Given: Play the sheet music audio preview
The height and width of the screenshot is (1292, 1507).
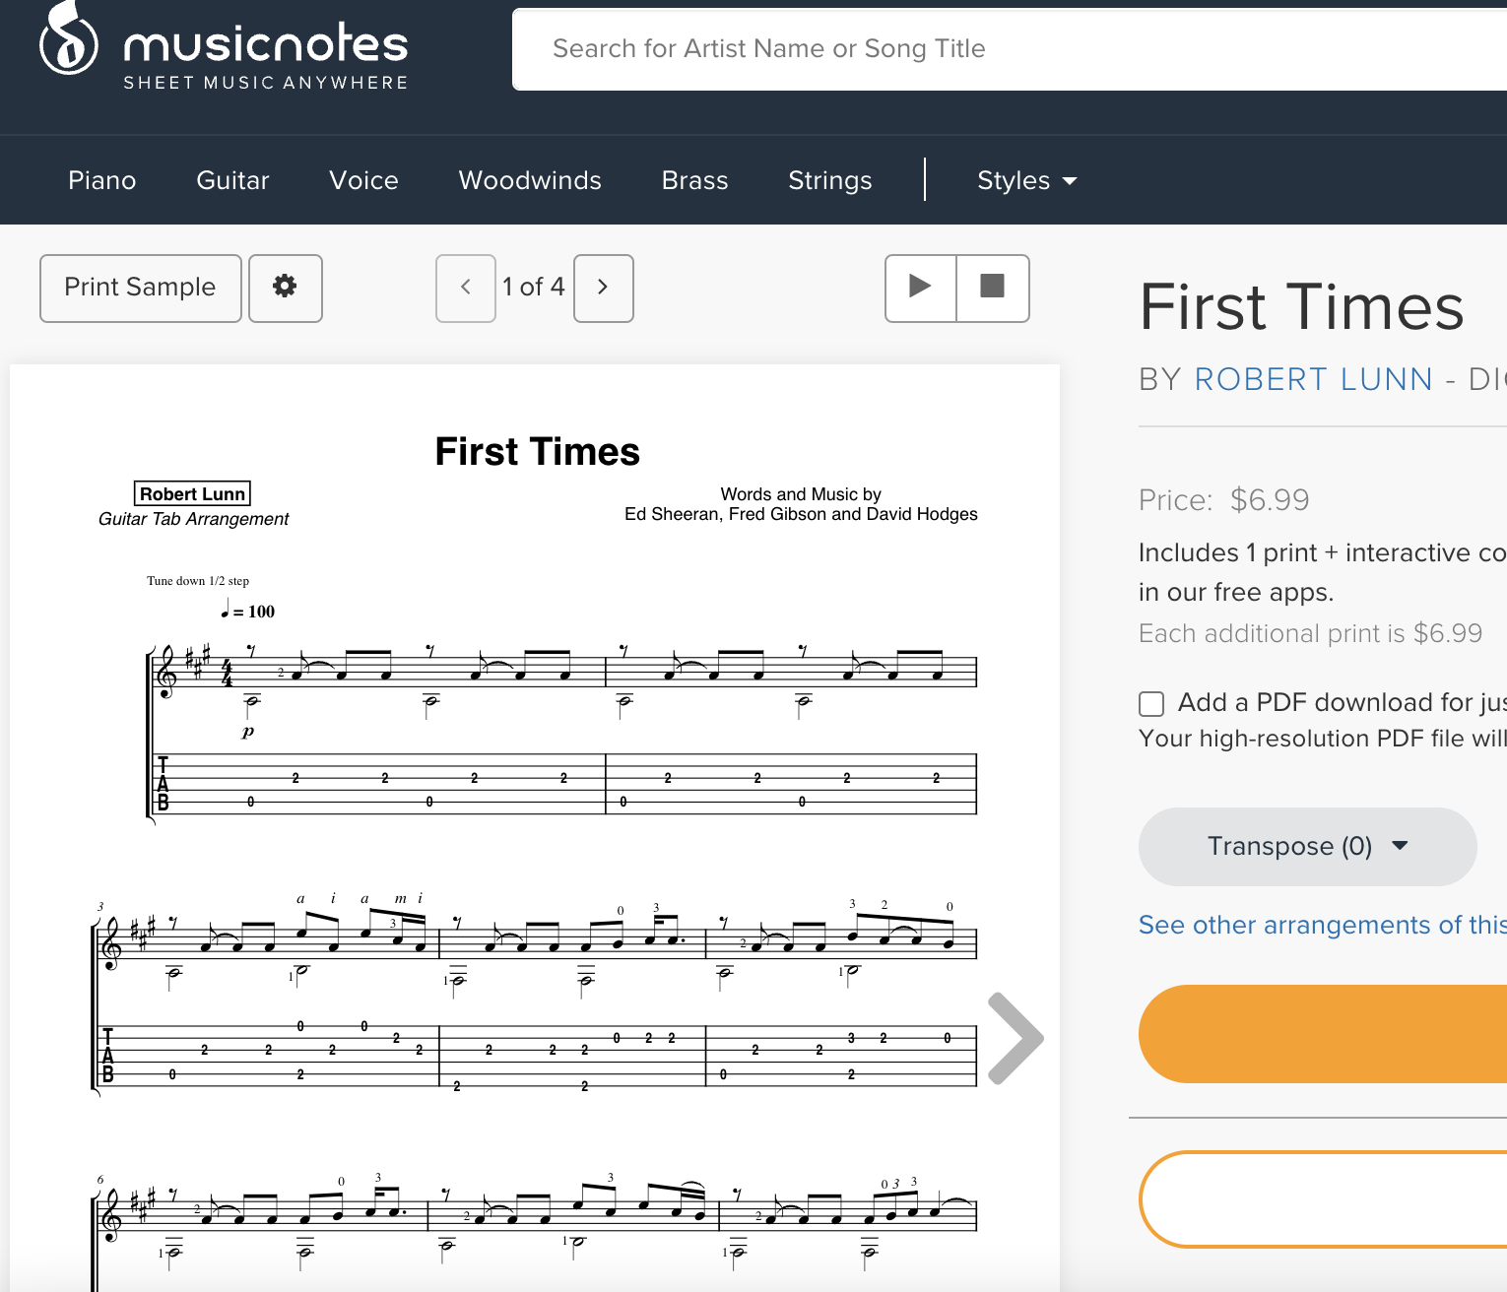Looking at the screenshot, I should 919,288.
